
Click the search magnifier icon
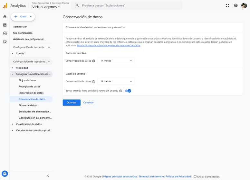tap(77, 5)
